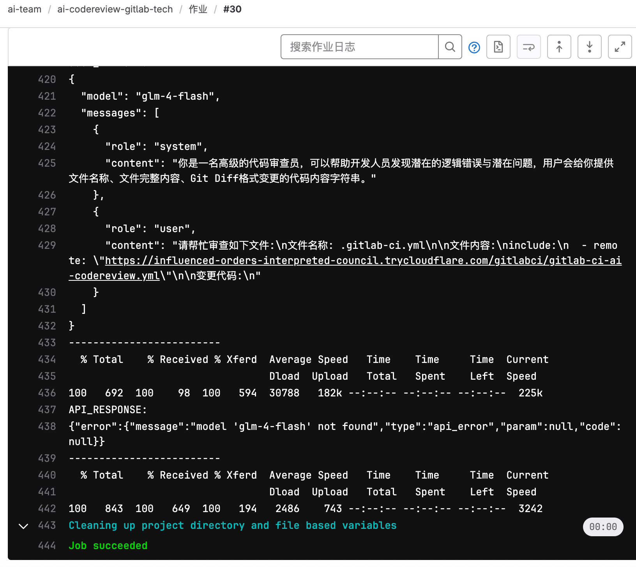
Task: Show the raw job log file
Action: (x=498, y=47)
